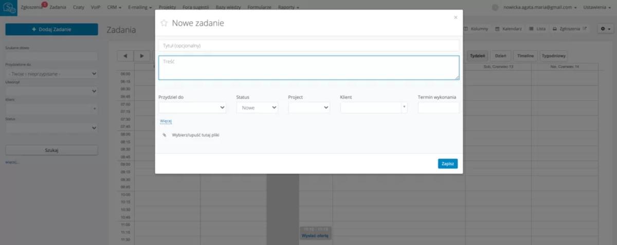Click the red notification badge on Zgłoszenia

tap(44, 5)
